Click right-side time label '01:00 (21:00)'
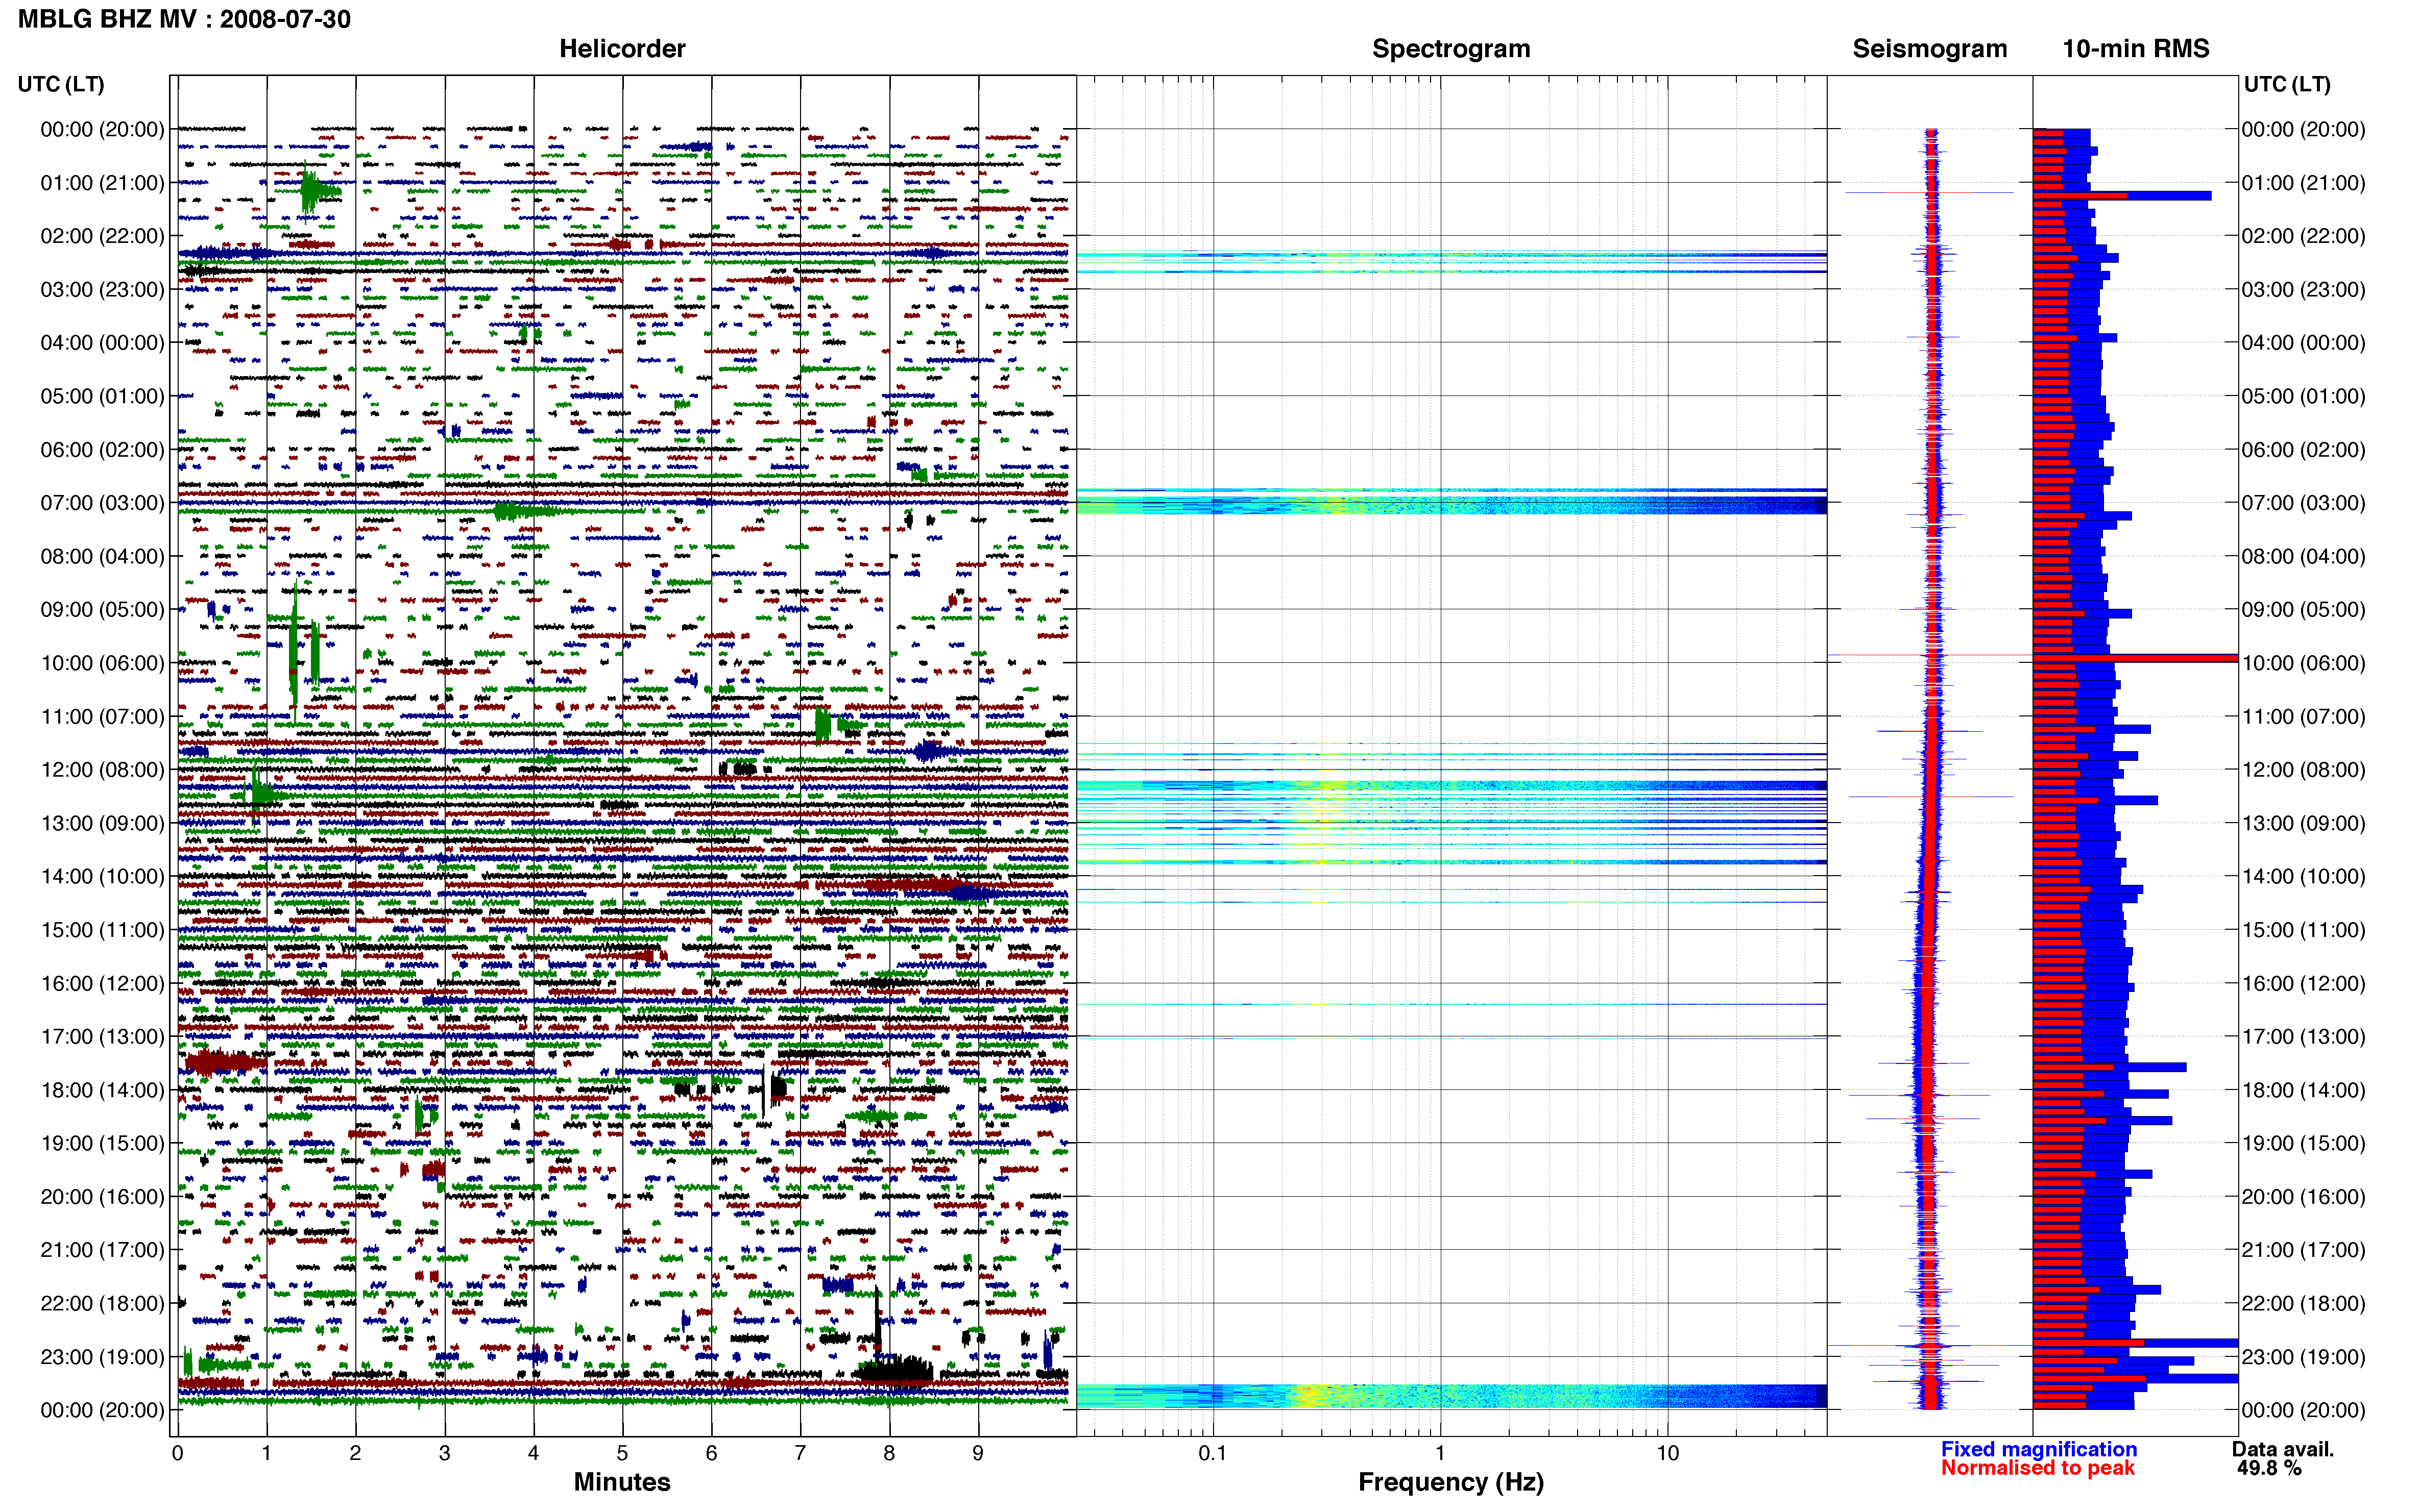Image resolution: width=2420 pixels, height=1512 pixels. tap(2303, 183)
